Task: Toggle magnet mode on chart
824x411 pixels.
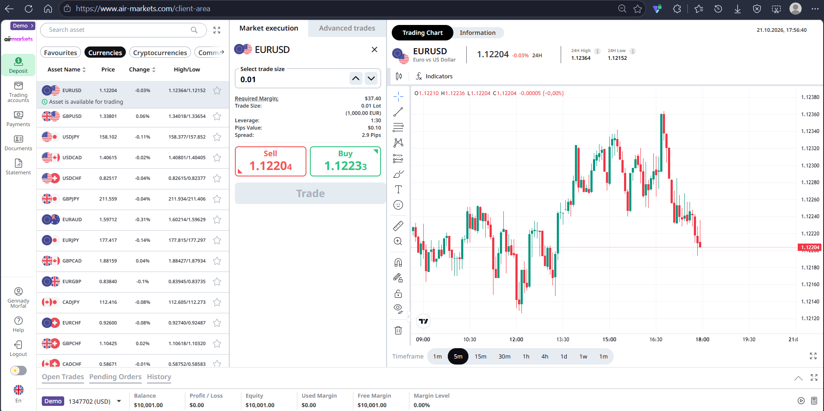Action: click(398, 262)
